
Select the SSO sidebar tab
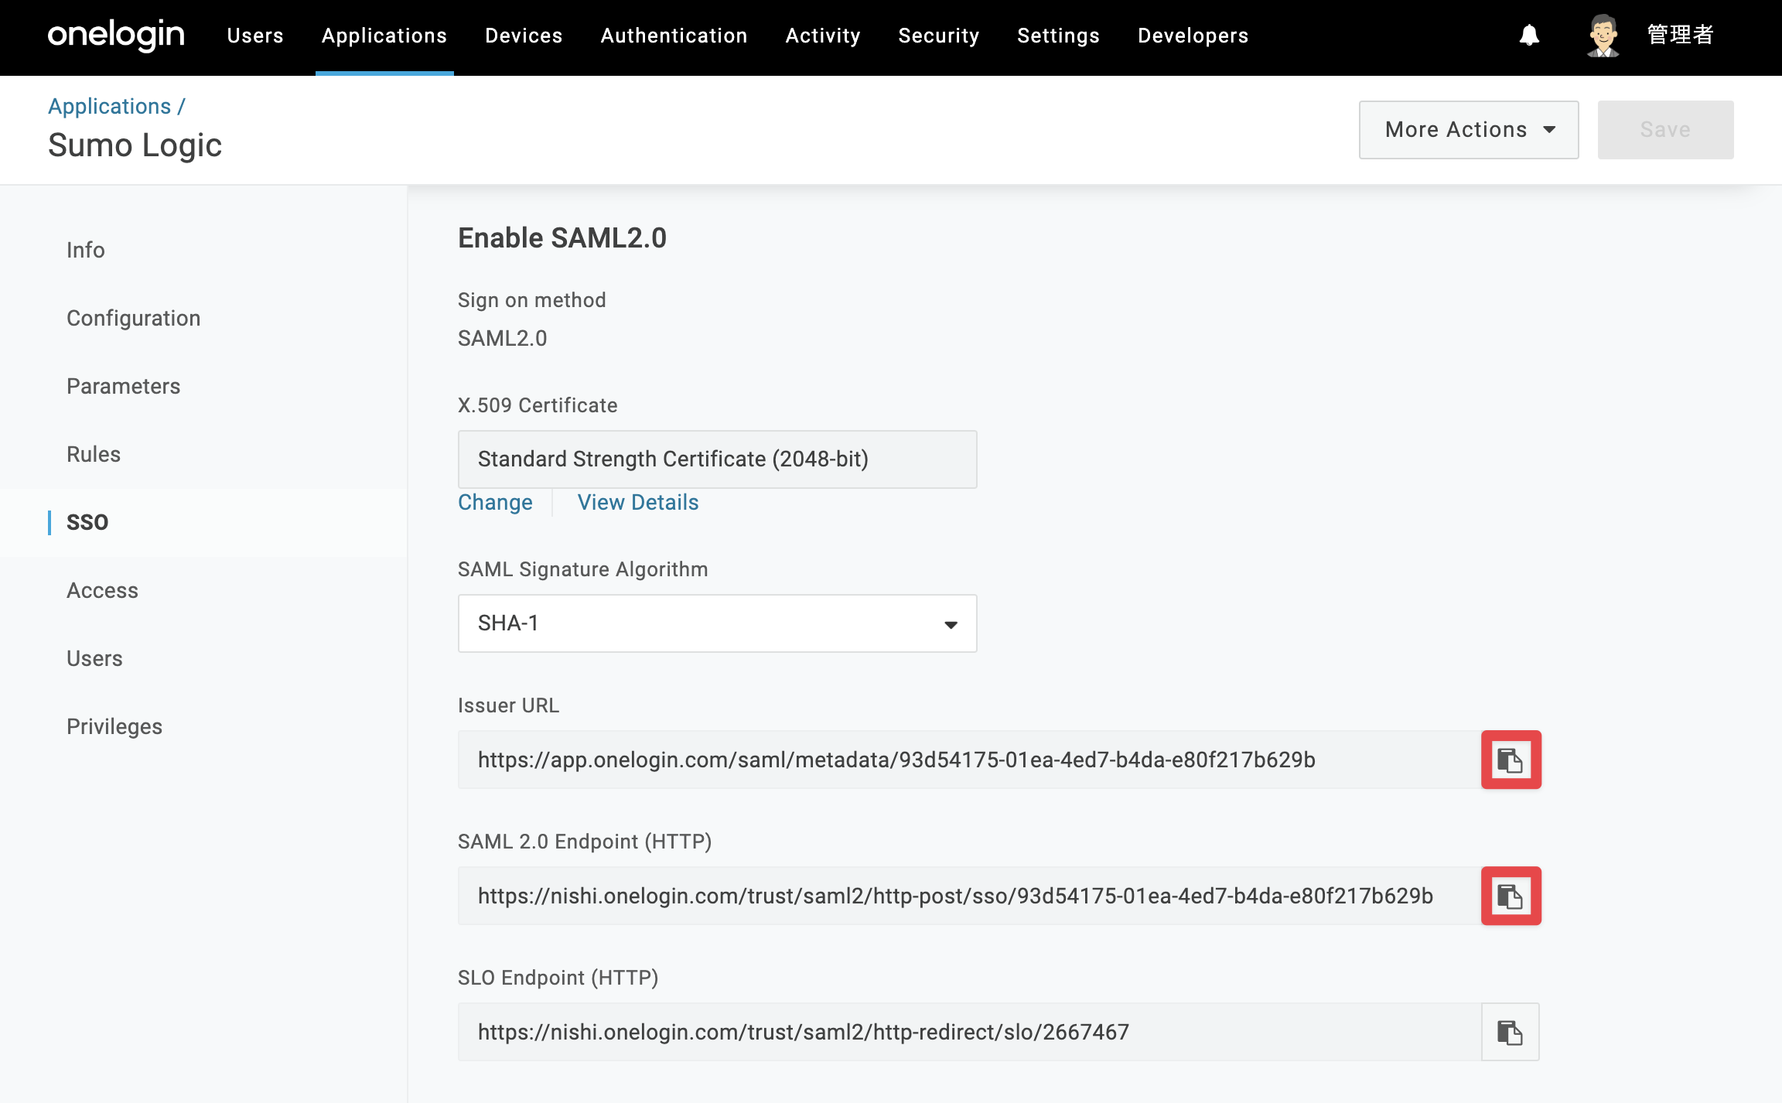[x=87, y=522]
